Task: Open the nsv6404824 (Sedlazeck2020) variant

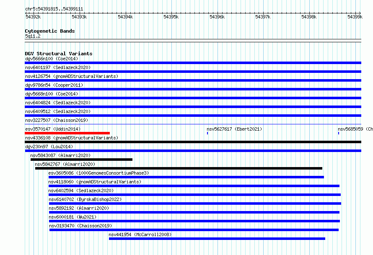Action: tap(58, 103)
